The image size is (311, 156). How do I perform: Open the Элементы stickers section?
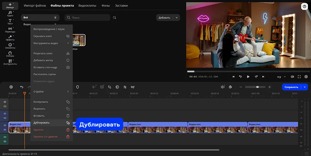pyautogui.click(x=10, y=46)
